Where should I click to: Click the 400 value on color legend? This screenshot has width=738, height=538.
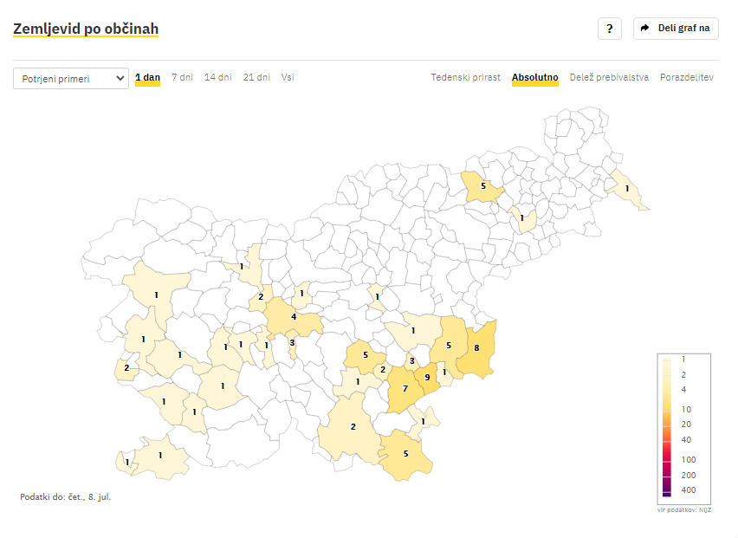point(689,490)
